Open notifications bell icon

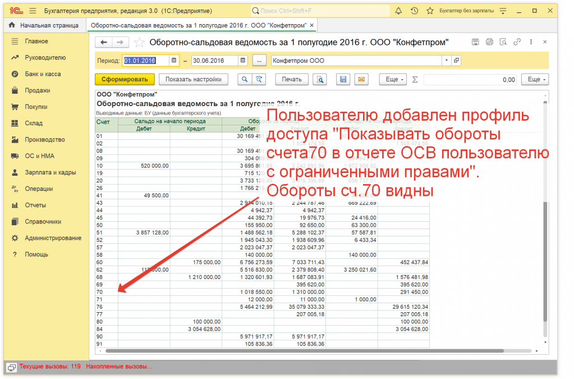coord(398,11)
